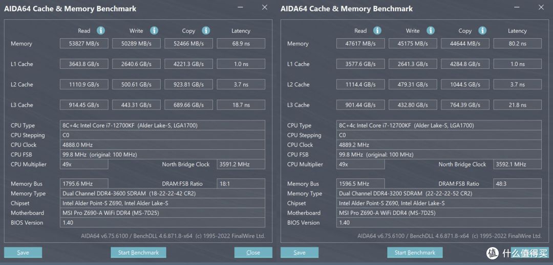
Task: Click CPU Multiplier 49x in left window
Action: (84, 164)
